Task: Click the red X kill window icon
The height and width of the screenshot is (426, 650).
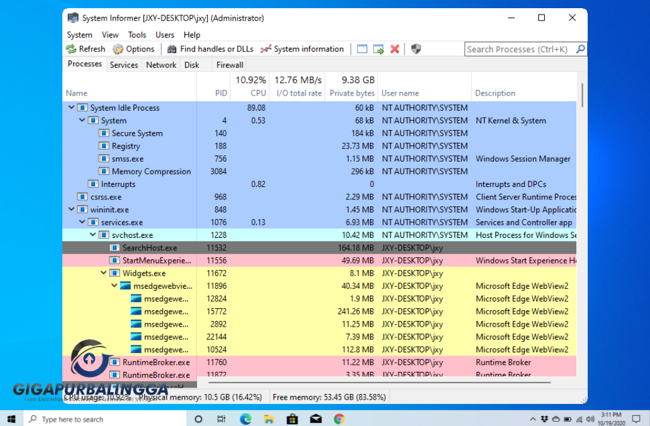Action: (x=395, y=49)
